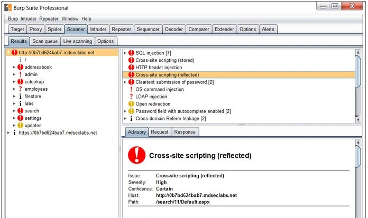This screenshot has width=368, height=218.
Task: Click the info icon beside Cross-domain Referer leakage
Action: point(131,119)
